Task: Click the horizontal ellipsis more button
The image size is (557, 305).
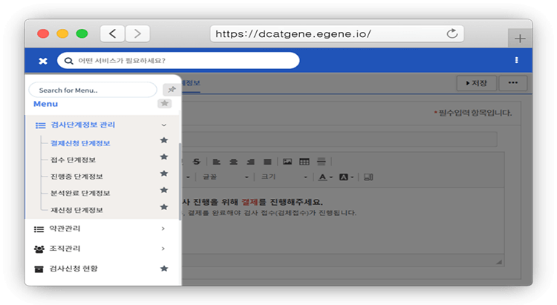Action: point(512,83)
